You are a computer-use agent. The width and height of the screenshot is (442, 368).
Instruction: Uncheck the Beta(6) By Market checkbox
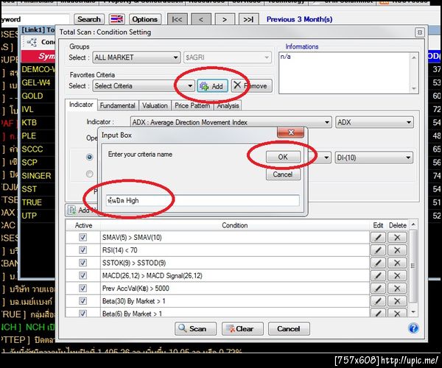(x=83, y=313)
